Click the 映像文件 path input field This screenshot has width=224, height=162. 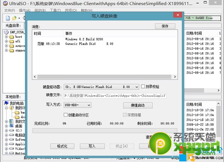(x=115, y=96)
